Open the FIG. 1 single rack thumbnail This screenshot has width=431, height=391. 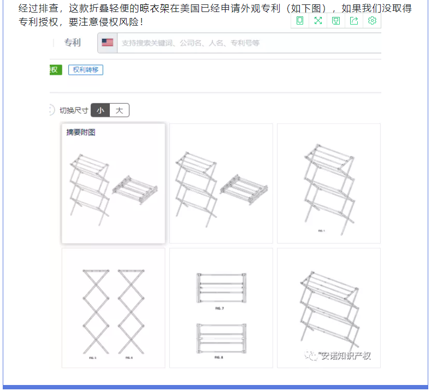329,183
